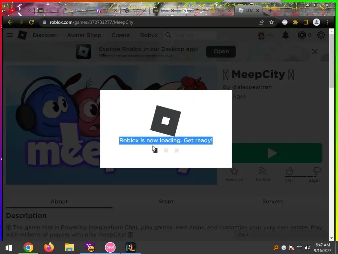The width and height of the screenshot is (338, 254).
Task: Switch to the Servers tab
Action: click(x=272, y=201)
